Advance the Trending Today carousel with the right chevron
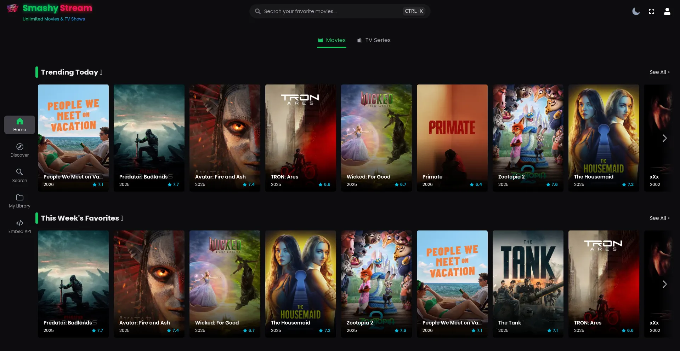Image resolution: width=680 pixels, height=351 pixels. pyautogui.click(x=665, y=138)
